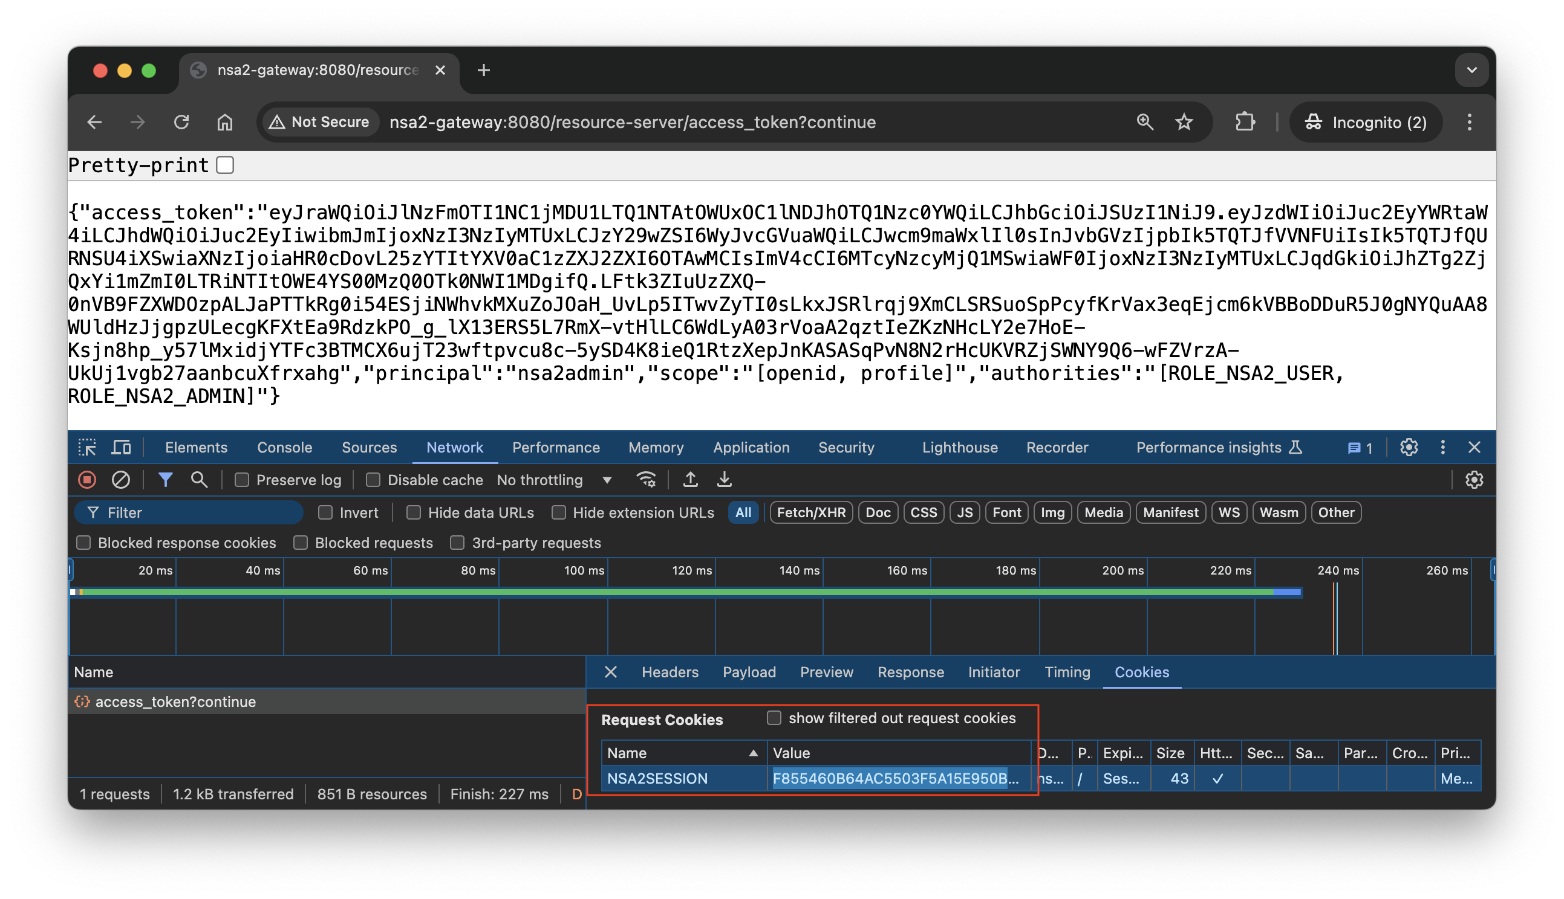Enable show filtered out request cookies
The image size is (1564, 899).
point(774,718)
